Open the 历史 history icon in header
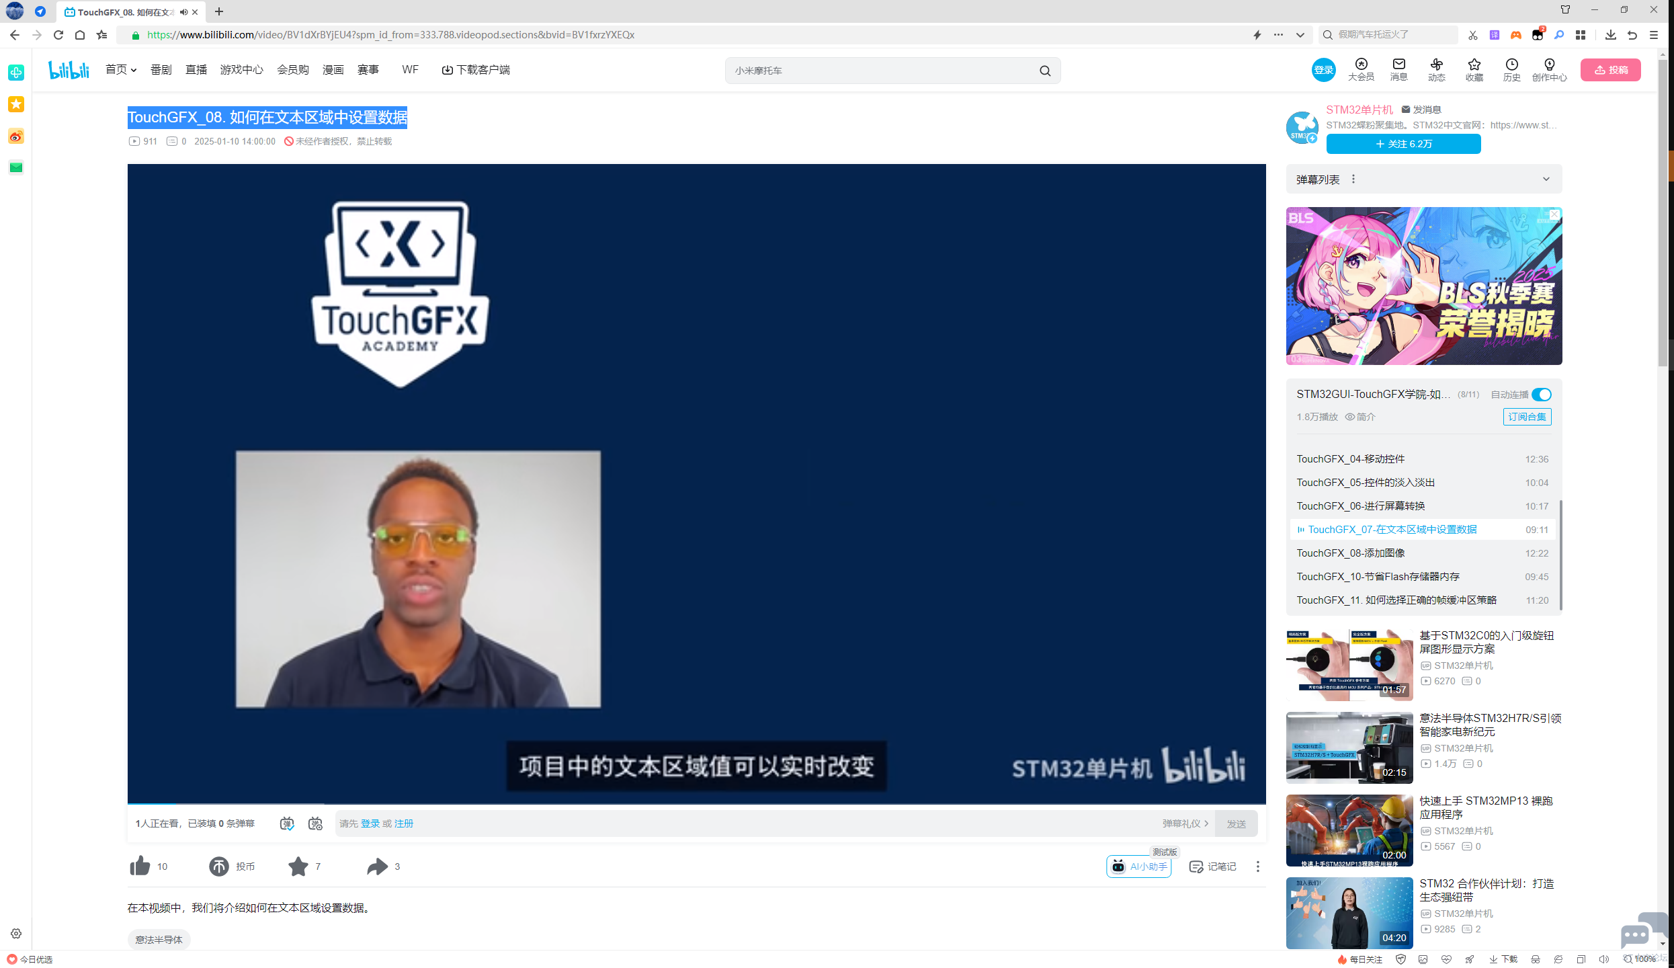This screenshot has width=1674, height=968. pyautogui.click(x=1511, y=69)
